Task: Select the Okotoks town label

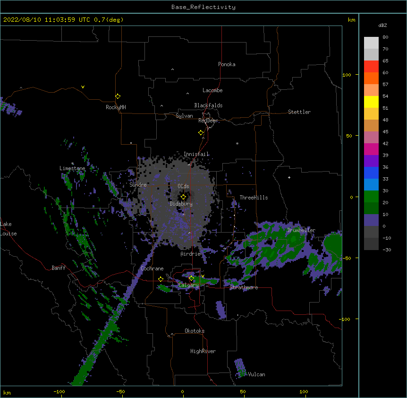Action: pos(195,331)
